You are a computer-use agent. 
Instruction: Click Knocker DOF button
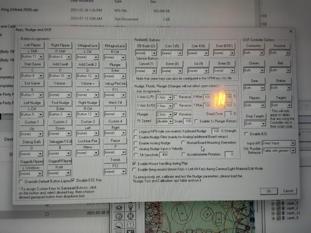coord(280,46)
